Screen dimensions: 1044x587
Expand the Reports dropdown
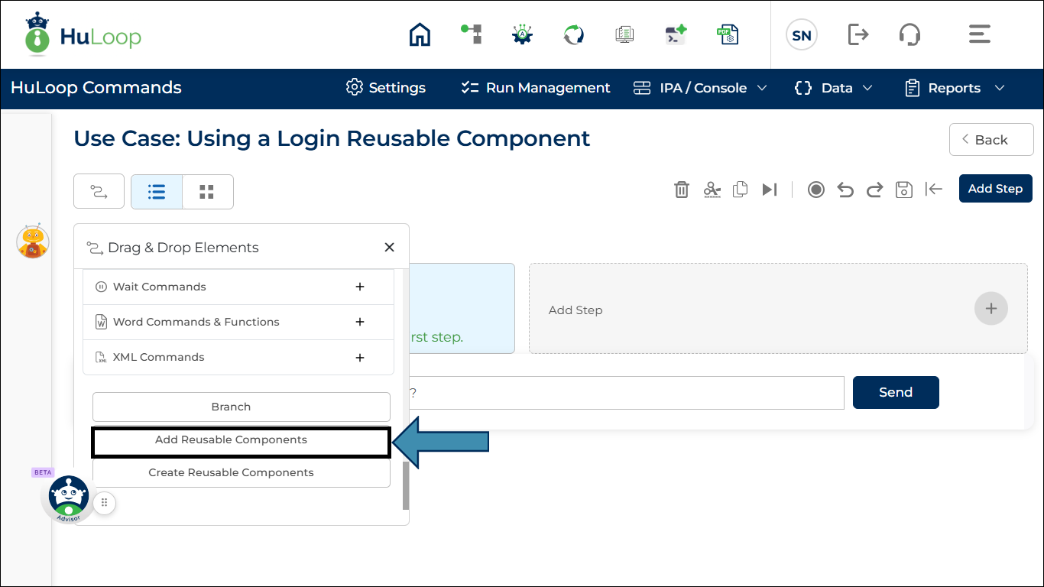(x=954, y=88)
